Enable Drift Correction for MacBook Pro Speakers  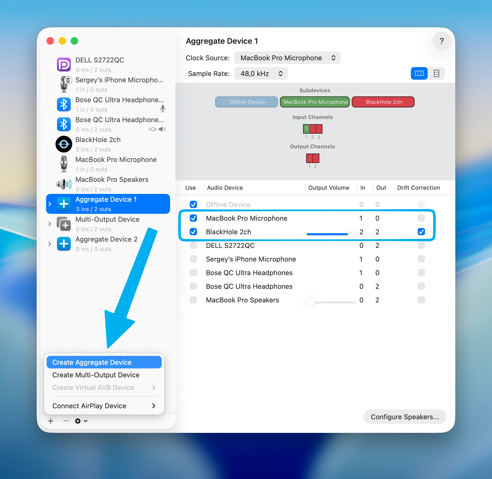421,300
